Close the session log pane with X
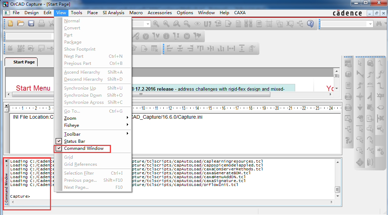The image size is (388, 215). 6,106
